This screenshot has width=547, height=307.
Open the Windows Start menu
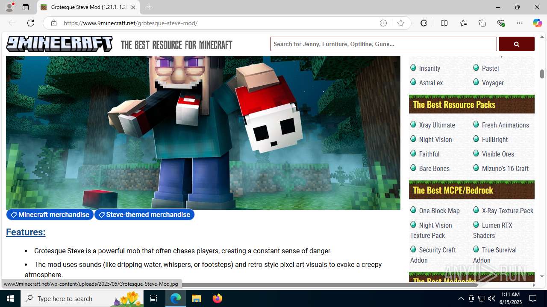[10, 298]
